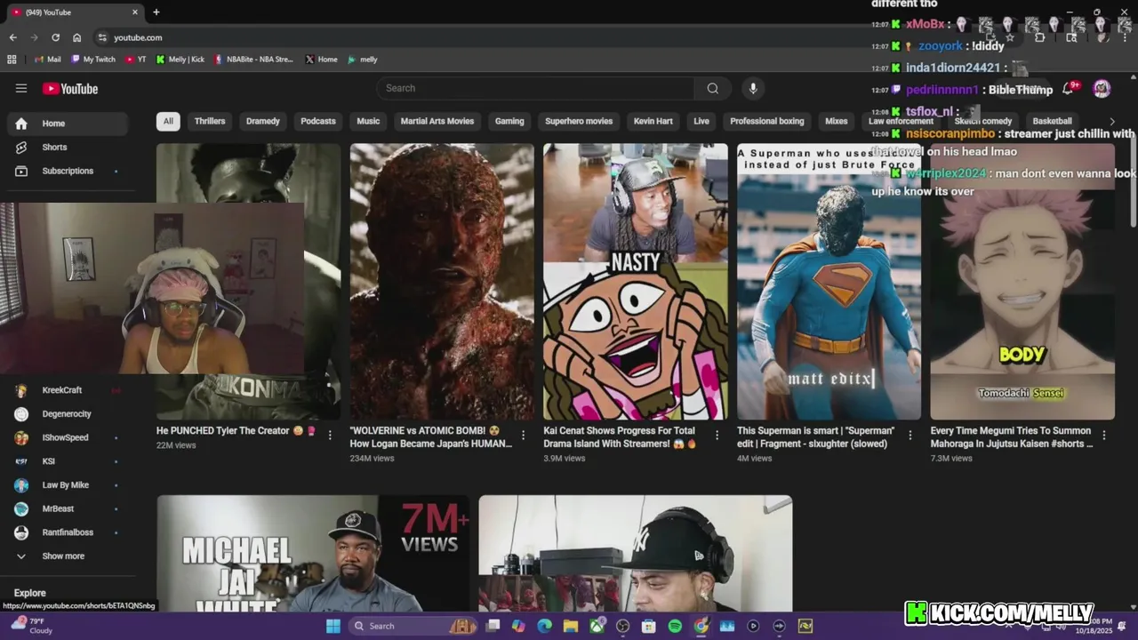The height and width of the screenshot is (640, 1138).
Task: Click the search magnifier button
Action: coord(712,88)
